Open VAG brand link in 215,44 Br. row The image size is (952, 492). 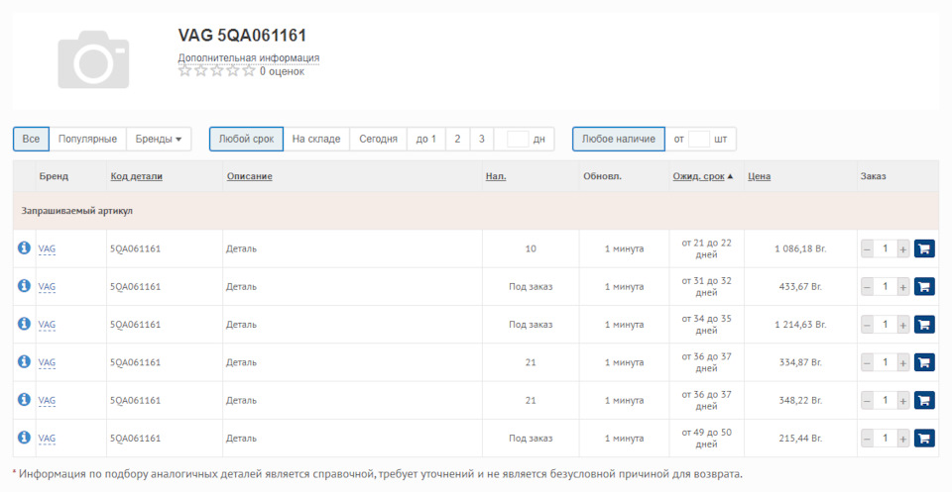click(x=47, y=439)
